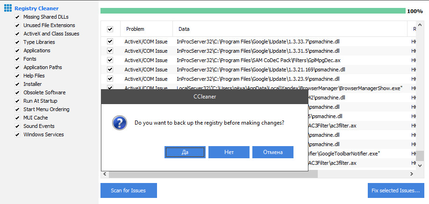Viewport: 429px width, 204px height.
Task: Click the Registry Cleaner grid icon
Action: (x=8, y=8)
